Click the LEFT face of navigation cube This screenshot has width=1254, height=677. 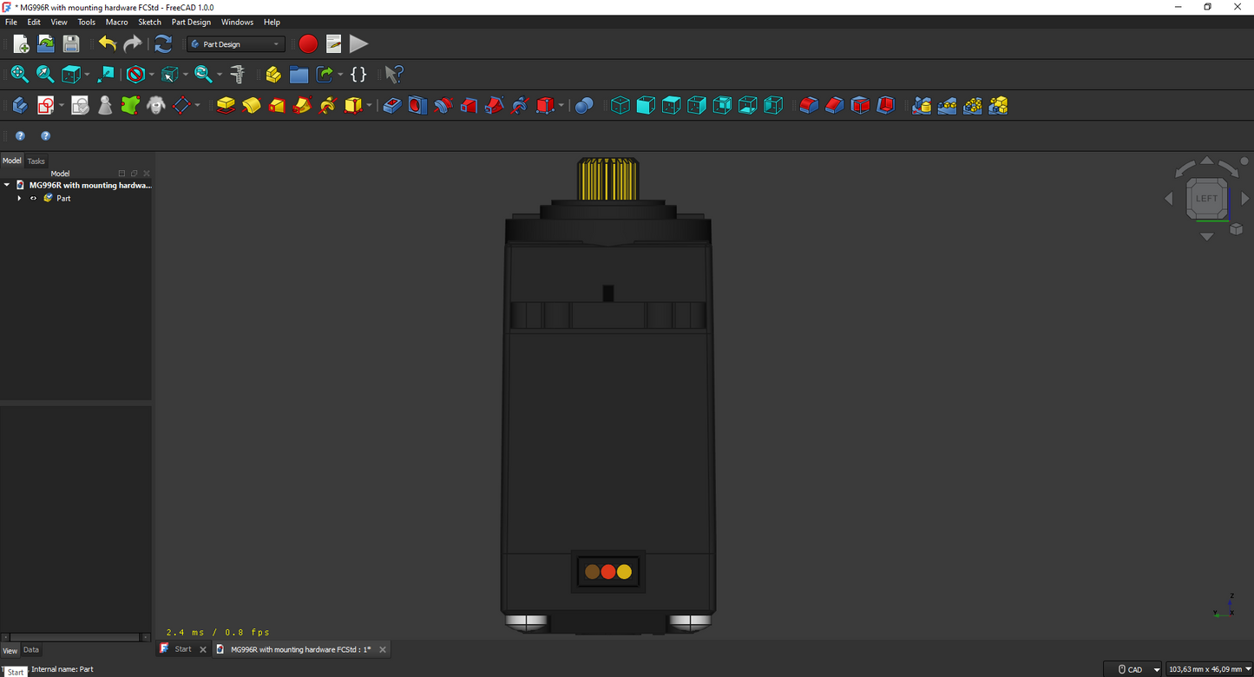click(x=1206, y=198)
